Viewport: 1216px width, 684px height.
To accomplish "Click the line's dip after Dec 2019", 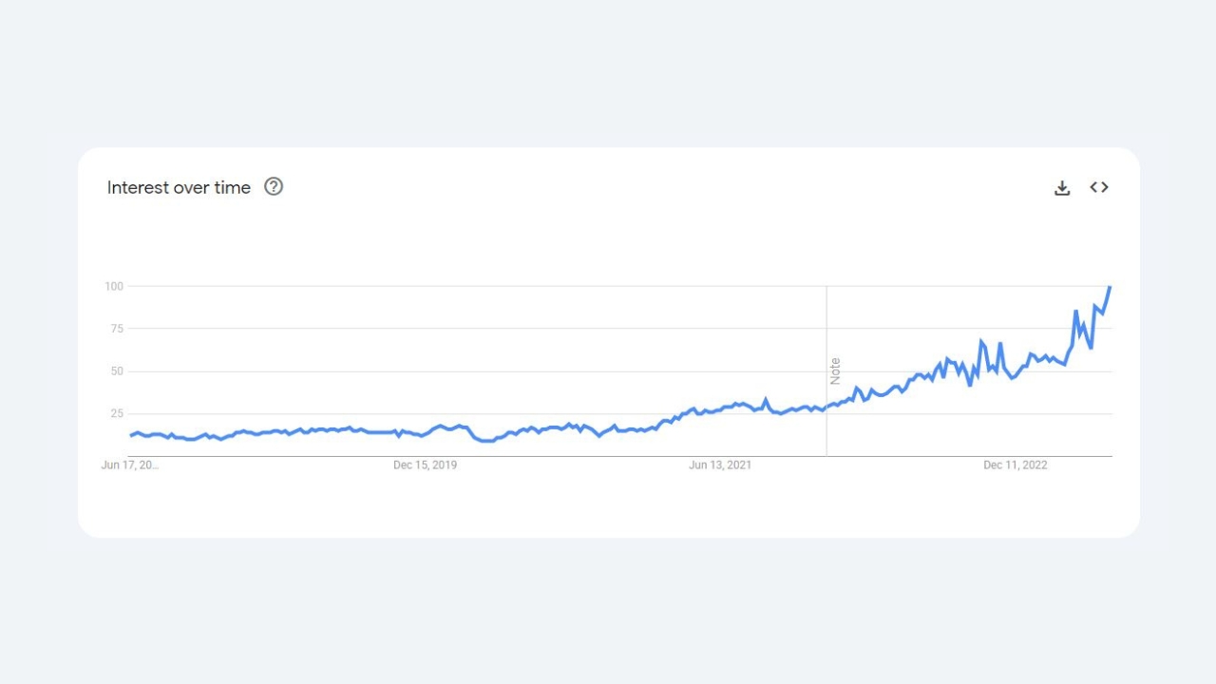I will [486, 440].
